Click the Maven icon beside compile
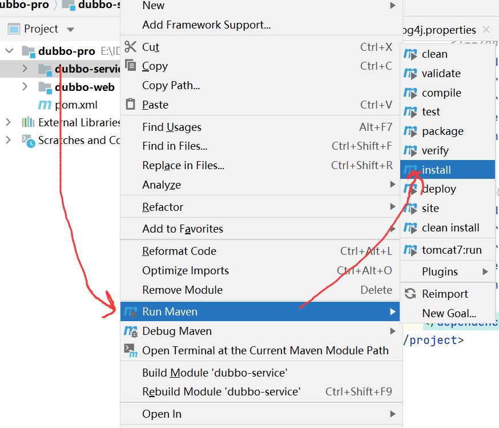This screenshot has width=499, height=428. click(410, 93)
